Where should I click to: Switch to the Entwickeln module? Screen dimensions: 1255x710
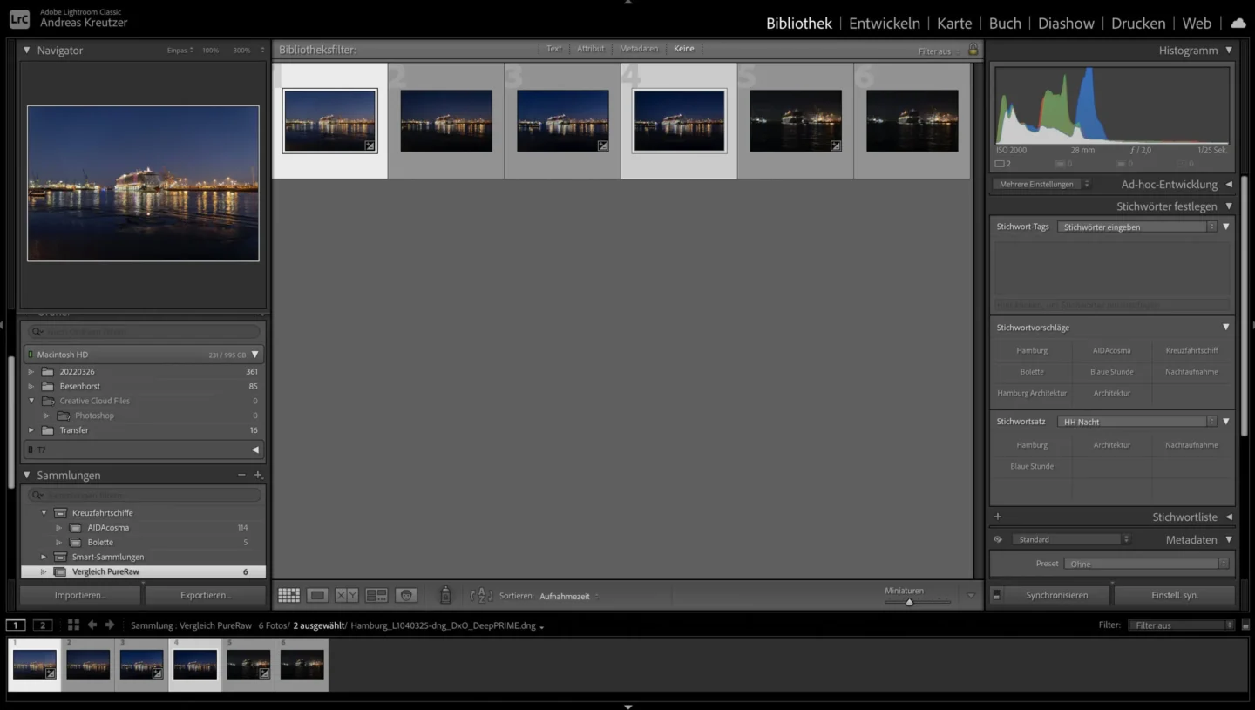pyautogui.click(x=884, y=23)
